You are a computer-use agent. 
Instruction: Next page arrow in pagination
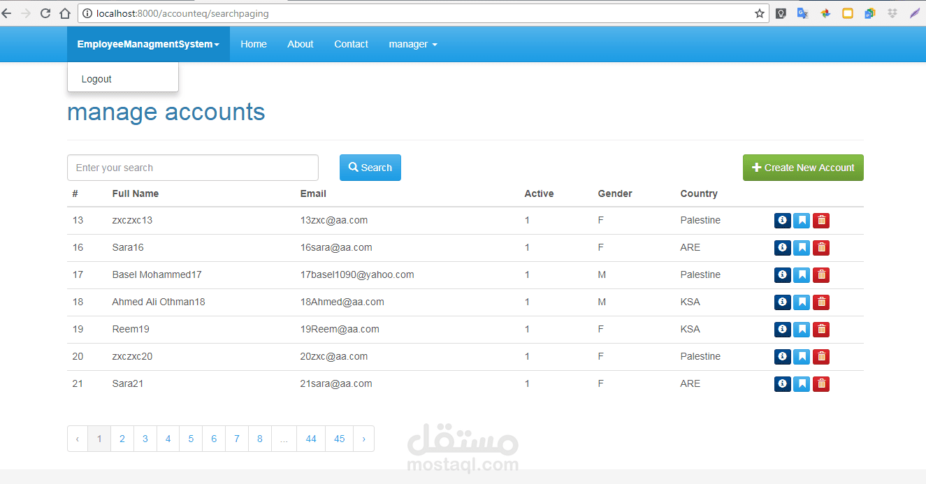(x=364, y=439)
